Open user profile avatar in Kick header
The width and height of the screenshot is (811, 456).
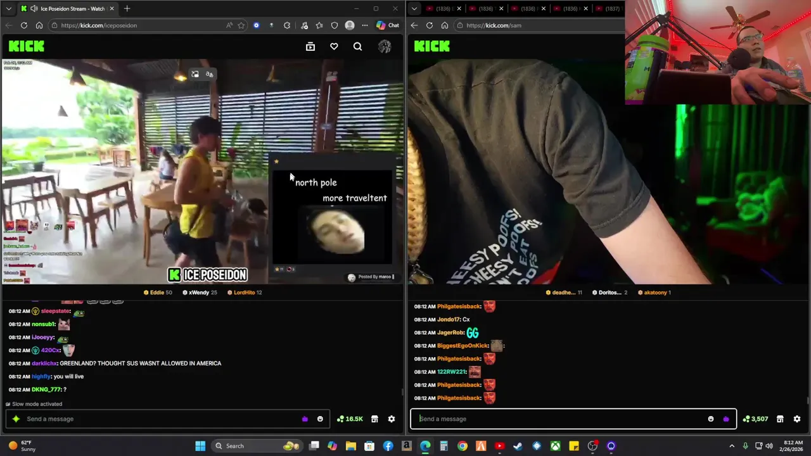(x=385, y=46)
